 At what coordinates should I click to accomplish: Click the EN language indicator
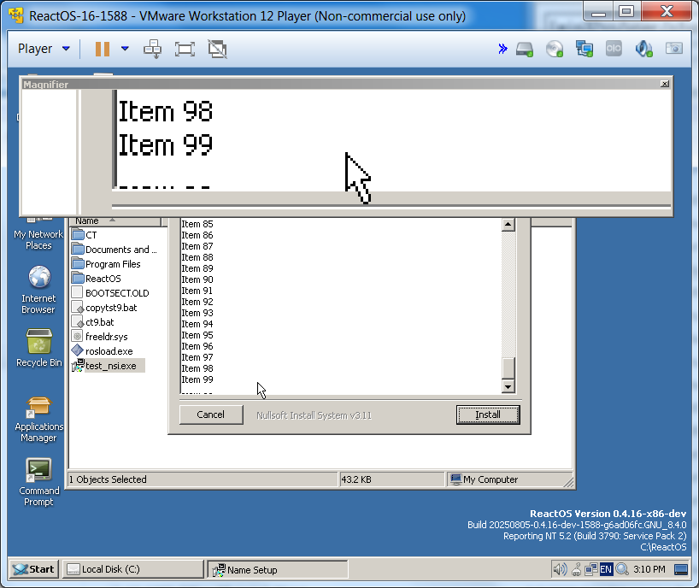[x=606, y=569]
